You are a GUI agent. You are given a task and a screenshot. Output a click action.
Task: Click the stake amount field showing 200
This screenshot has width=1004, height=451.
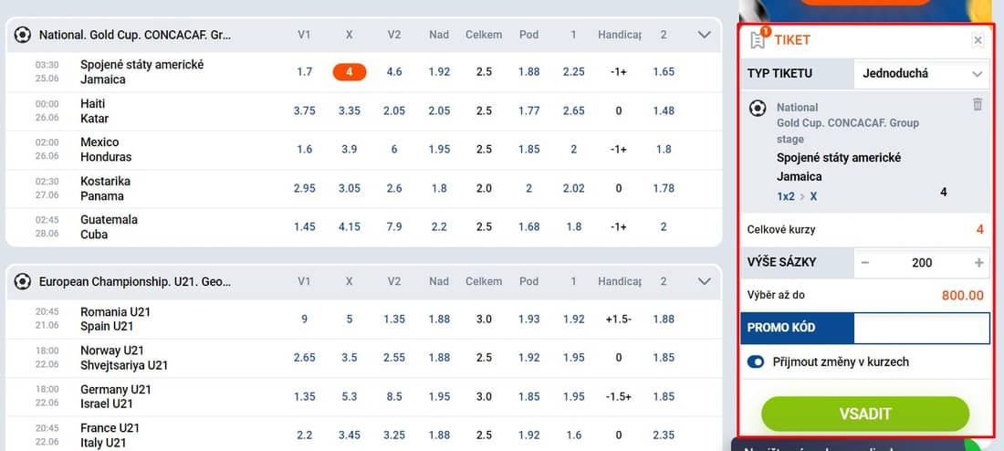[922, 263]
